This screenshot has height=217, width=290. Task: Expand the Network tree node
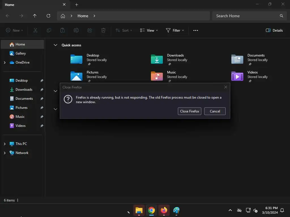(x=5, y=153)
